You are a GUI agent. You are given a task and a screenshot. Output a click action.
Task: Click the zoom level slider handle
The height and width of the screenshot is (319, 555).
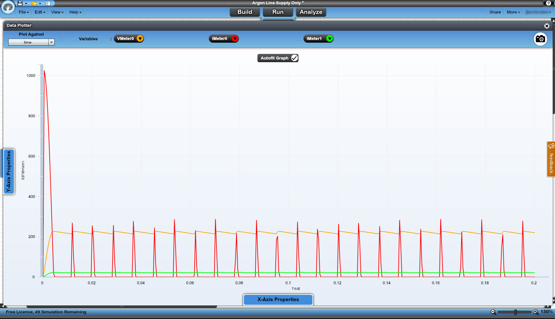coord(516,312)
